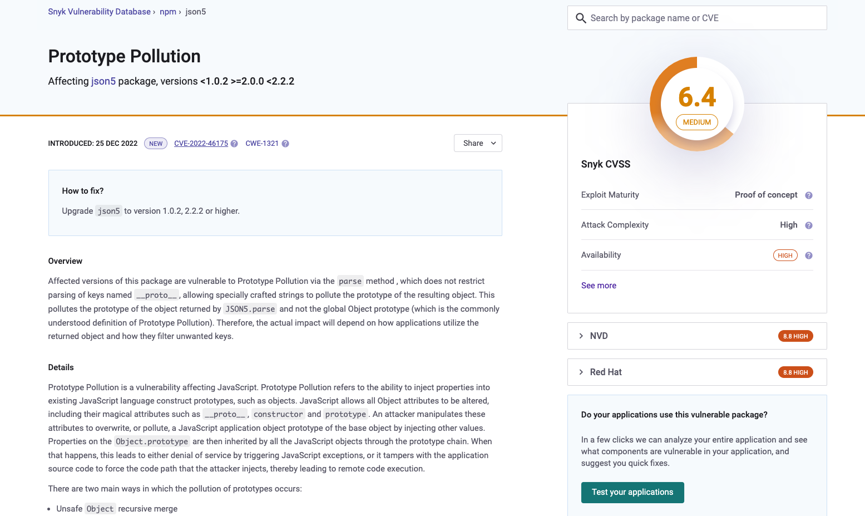The width and height of the screenshot is (865, 516).
Task: Select the json5 breadcrumb item
Action: 195,11
